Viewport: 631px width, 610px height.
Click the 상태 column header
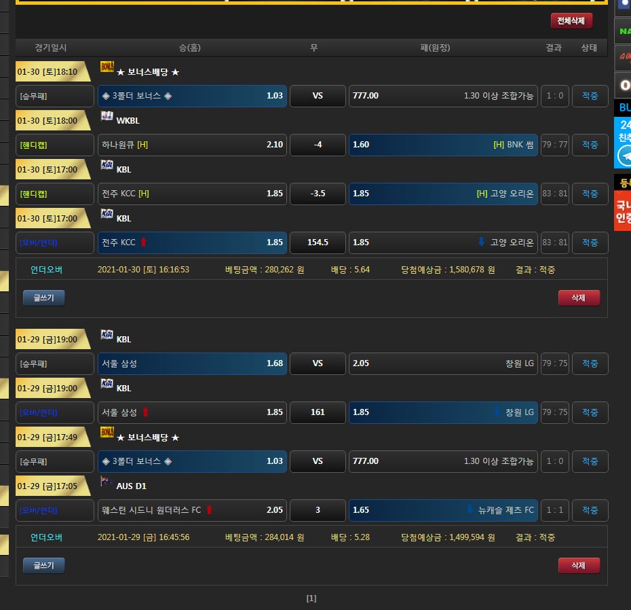pyautogui.click(x=589, y=48)
